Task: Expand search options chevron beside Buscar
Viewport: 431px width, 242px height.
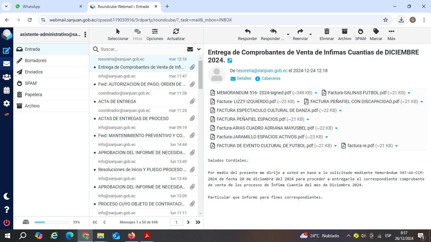Action: pyautogui.click(x=199, y=49)
